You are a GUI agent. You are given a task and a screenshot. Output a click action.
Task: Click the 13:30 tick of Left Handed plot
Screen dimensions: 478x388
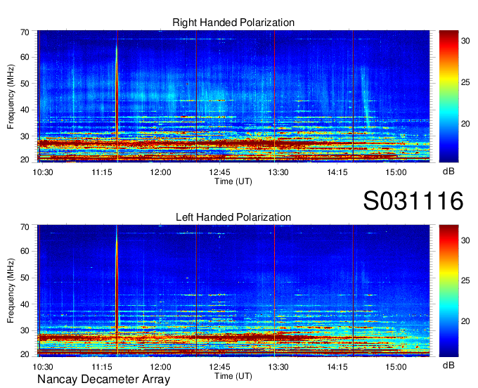(x=278, y=367)
